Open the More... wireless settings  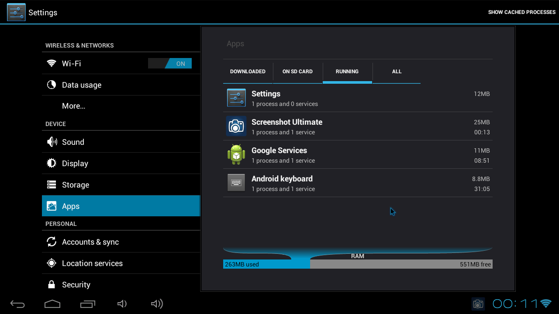tap(73, 106)
